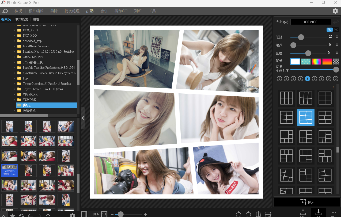
Task: Expand the VFPWORK folder arrow
Action: tap(14, 94)
